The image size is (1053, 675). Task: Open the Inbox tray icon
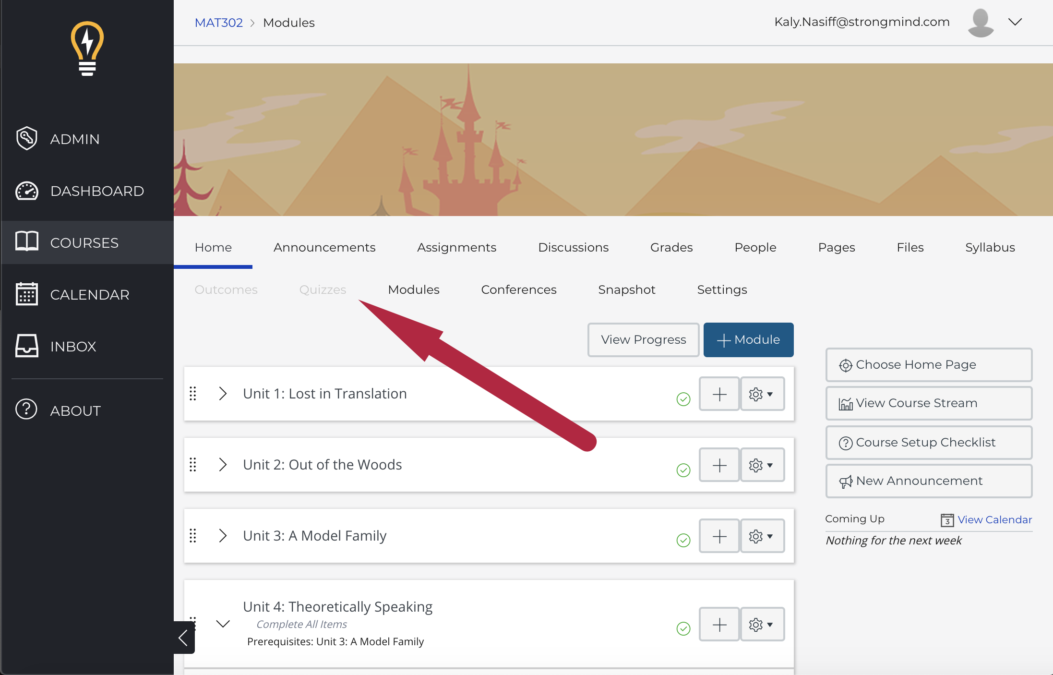click(x=26, y=346)
